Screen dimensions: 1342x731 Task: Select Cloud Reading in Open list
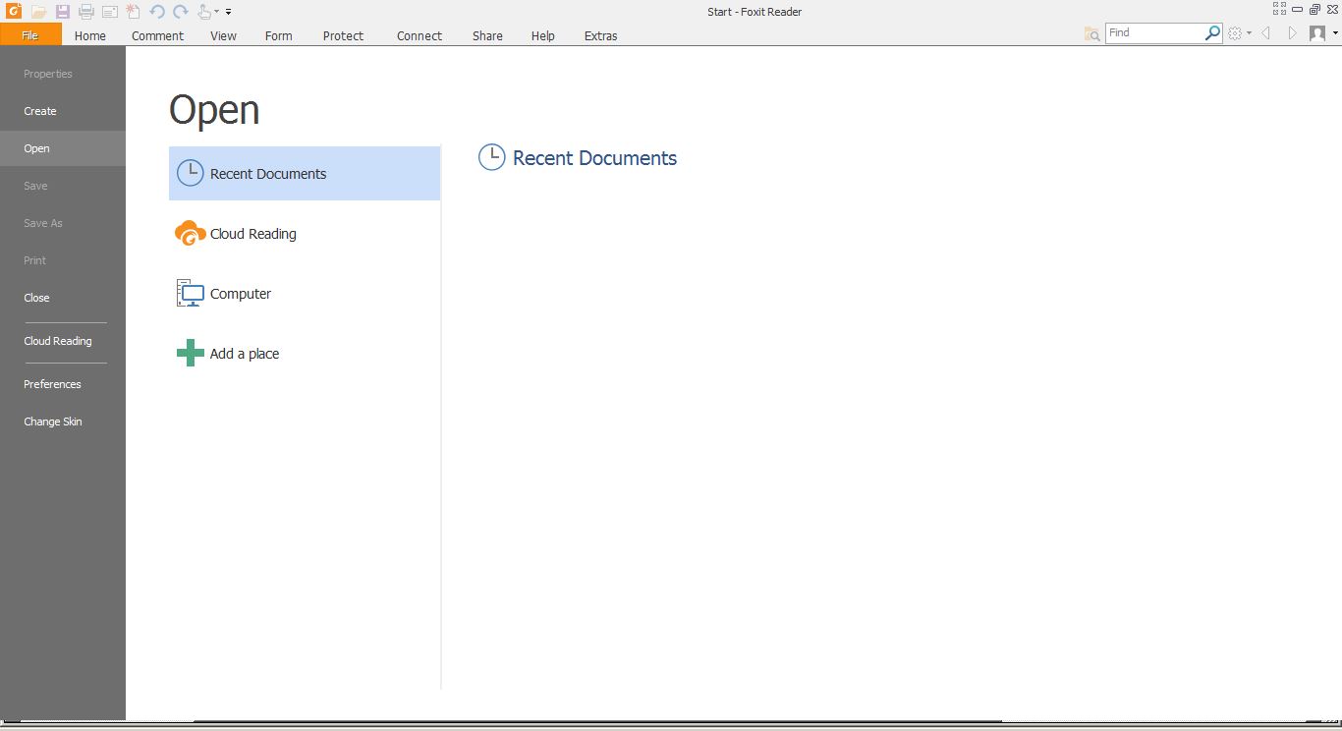[305, 234]
